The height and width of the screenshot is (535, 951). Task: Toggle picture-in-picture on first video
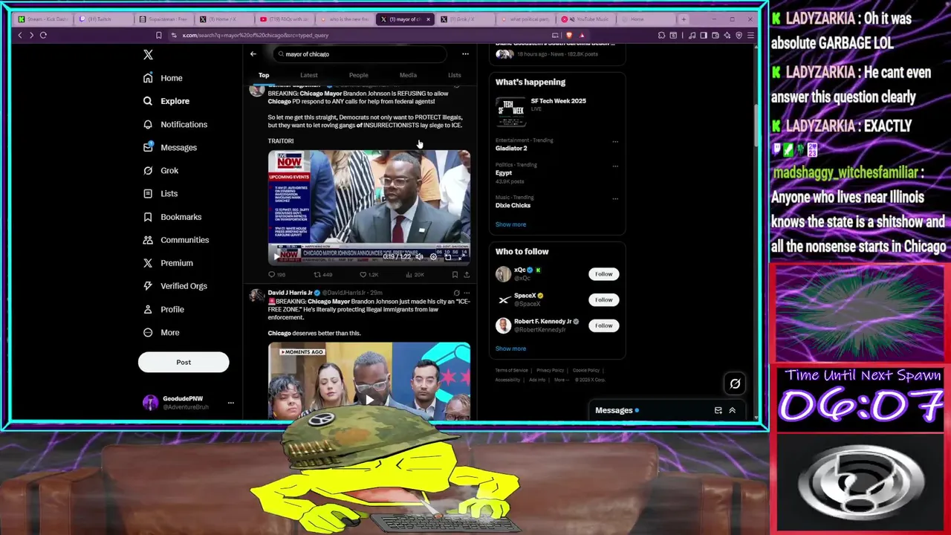point(448,257)
